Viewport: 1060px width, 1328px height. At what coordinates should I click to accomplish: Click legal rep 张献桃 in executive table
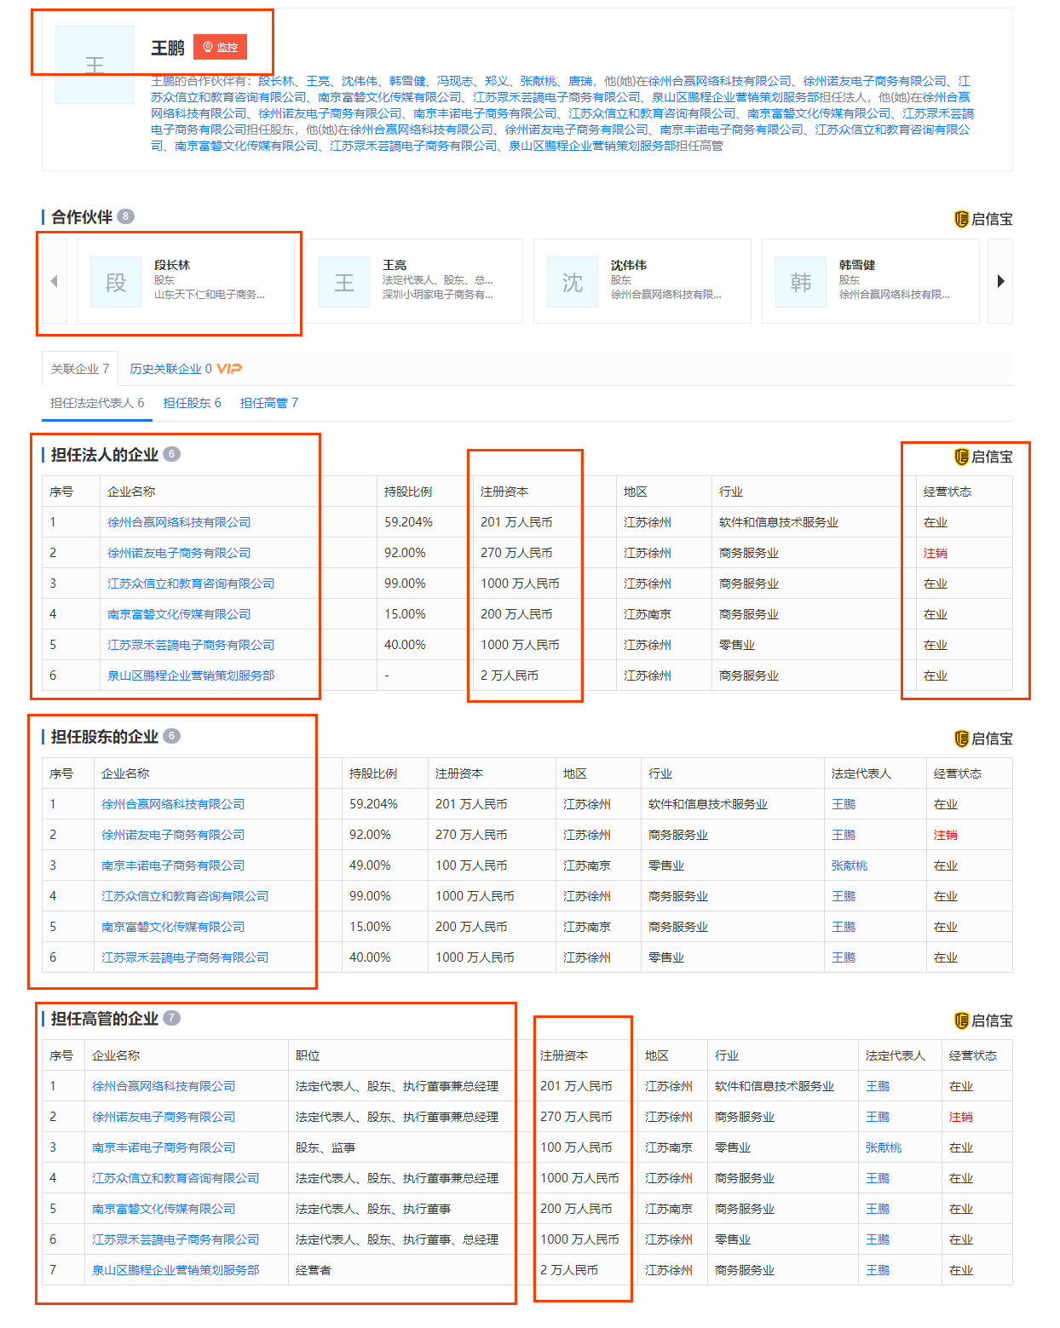[x=884, y=1147]
